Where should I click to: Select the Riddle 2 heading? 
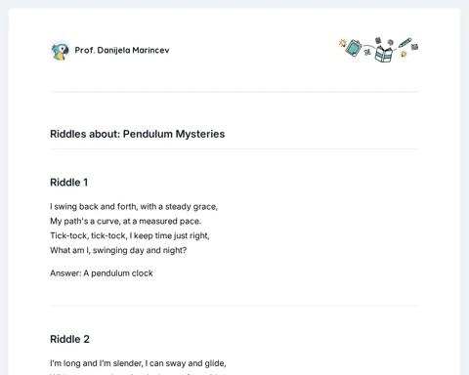coord(69,339)
